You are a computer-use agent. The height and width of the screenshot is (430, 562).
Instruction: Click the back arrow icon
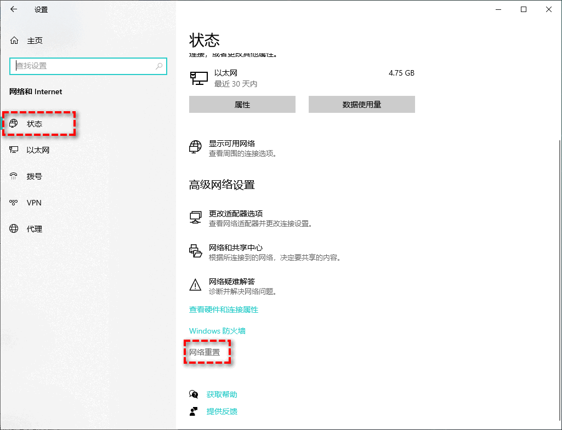(14, 9)
